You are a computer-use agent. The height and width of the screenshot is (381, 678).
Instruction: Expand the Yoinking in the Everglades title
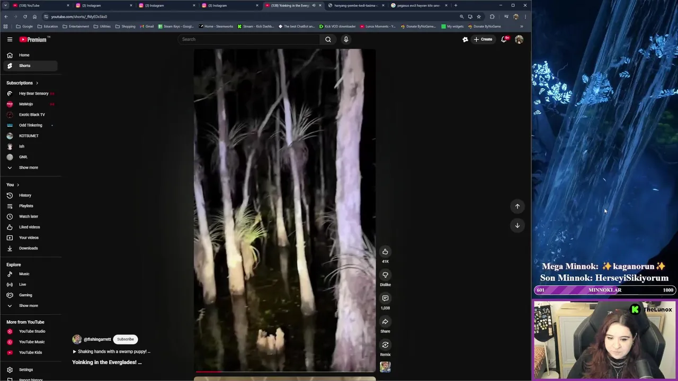tap(107, 362)
